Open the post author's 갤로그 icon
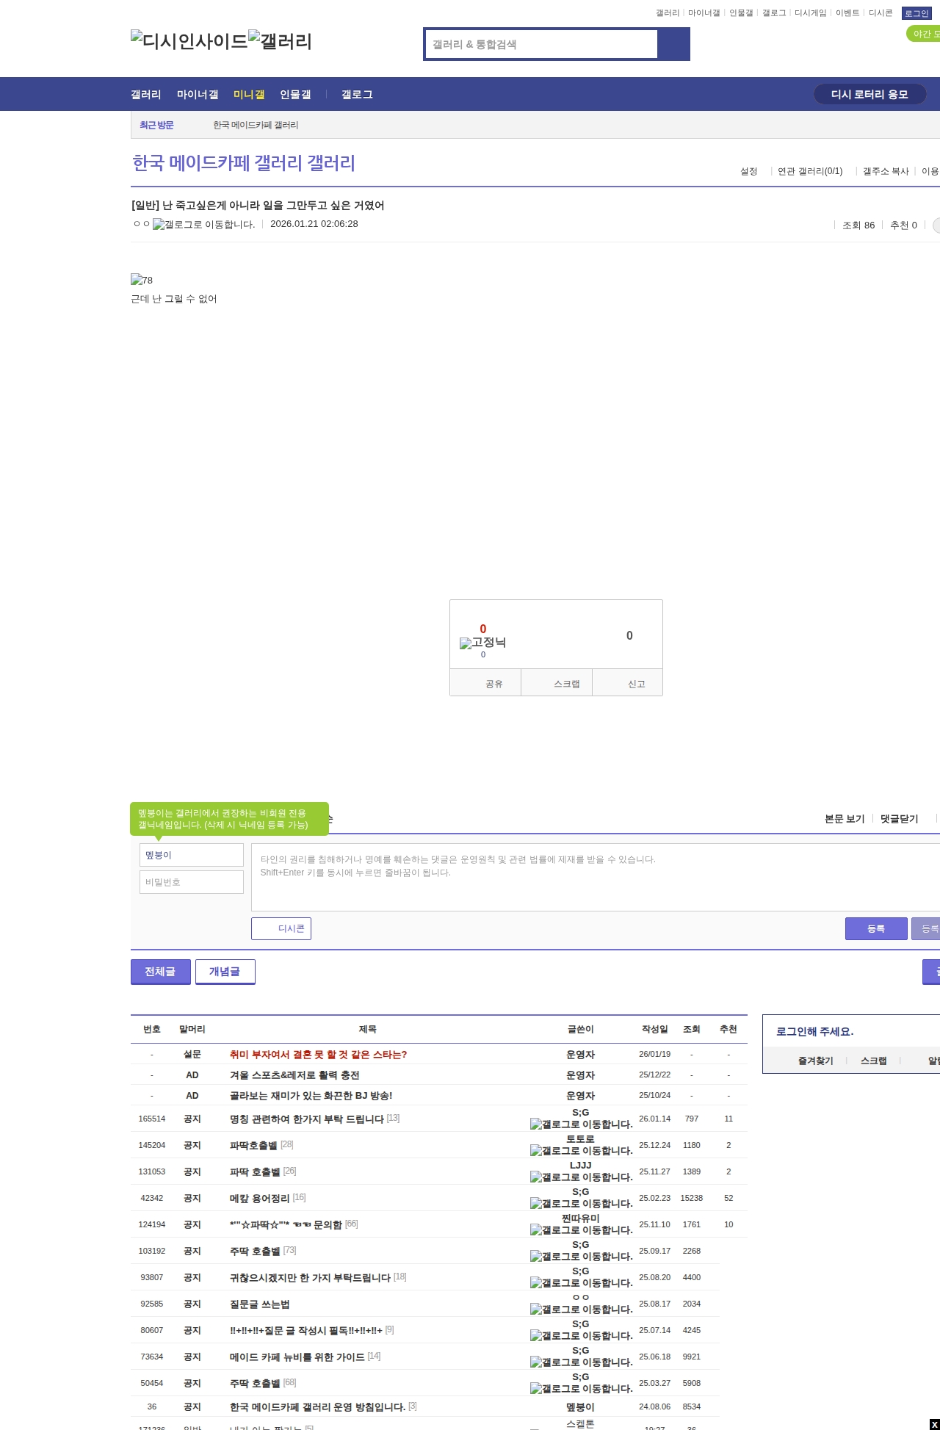Viewport: 940px width, 1430px height. point(203,225)
